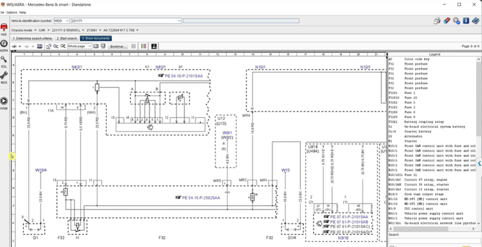Image resolution: width=482 pixels, height=247 pixels.
Task: Open previous document history arrow dropdown
Action: coord(20,47)
